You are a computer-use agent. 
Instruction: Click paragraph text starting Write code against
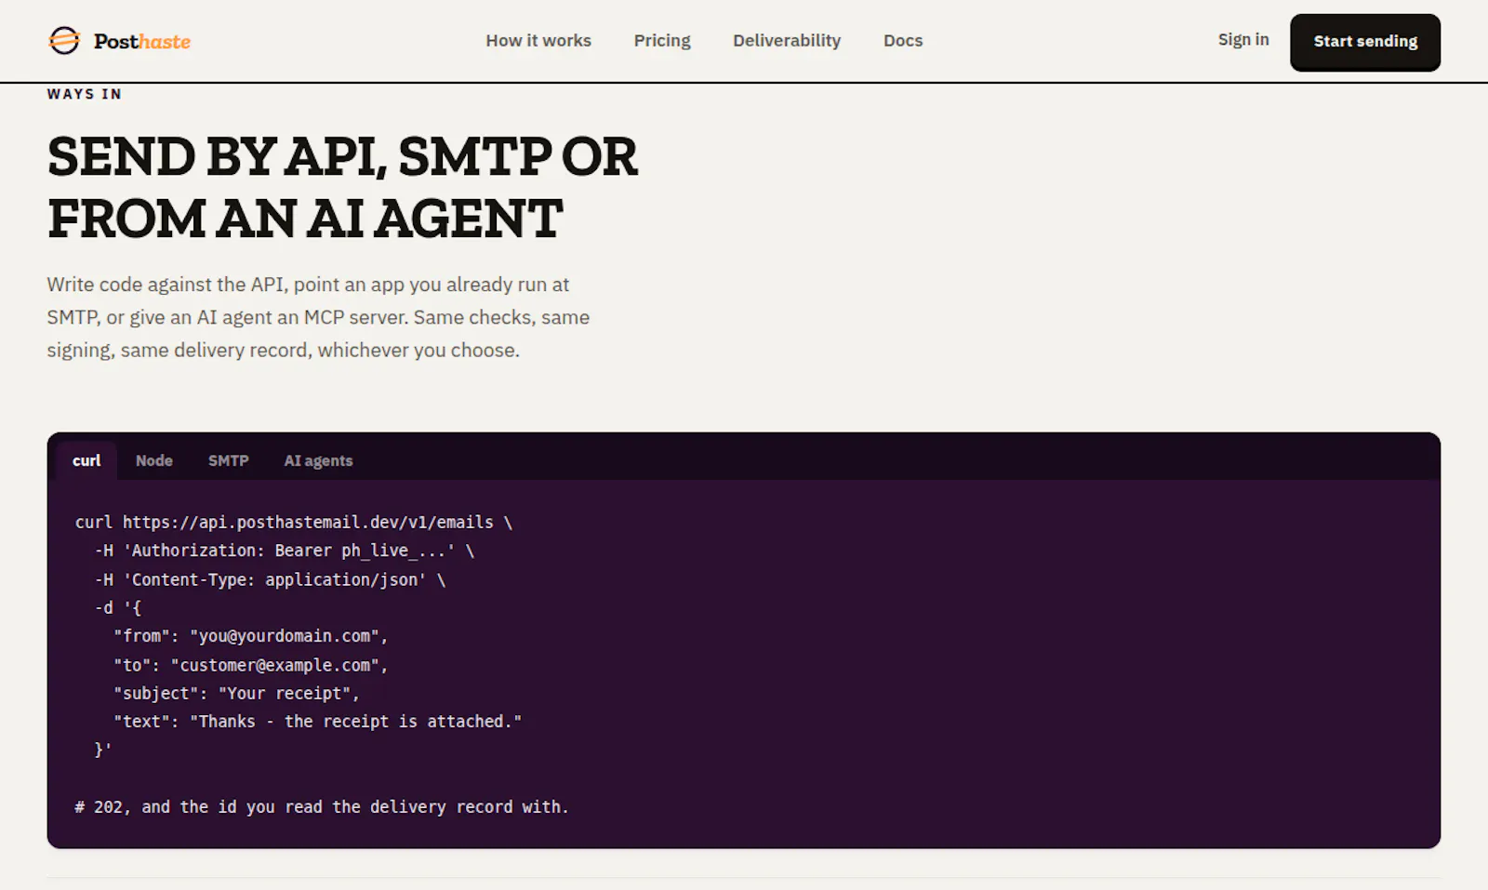[x=318, y=317]
